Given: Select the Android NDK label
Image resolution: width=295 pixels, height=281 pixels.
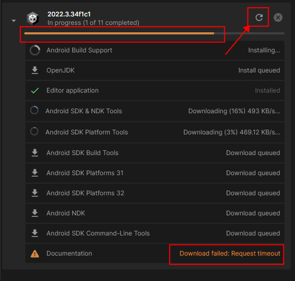Looking at the screenshot, I should click(x=65, y=213).
